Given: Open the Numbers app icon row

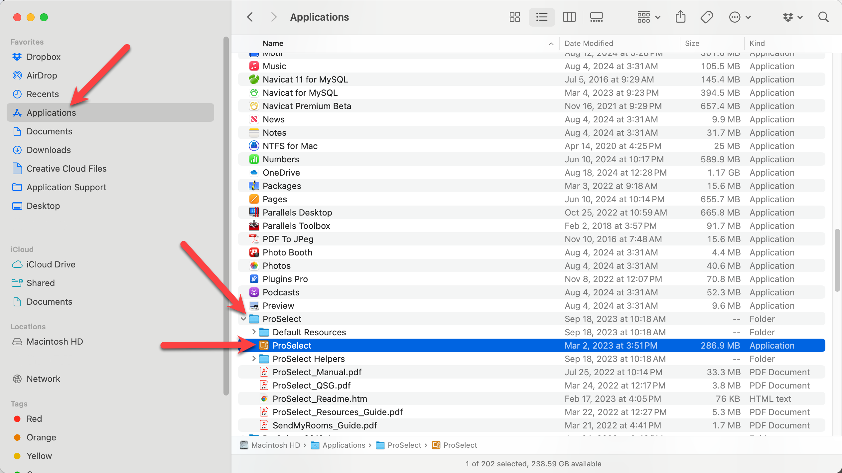Looking at the screenshot, I should (x=281, y=159).
